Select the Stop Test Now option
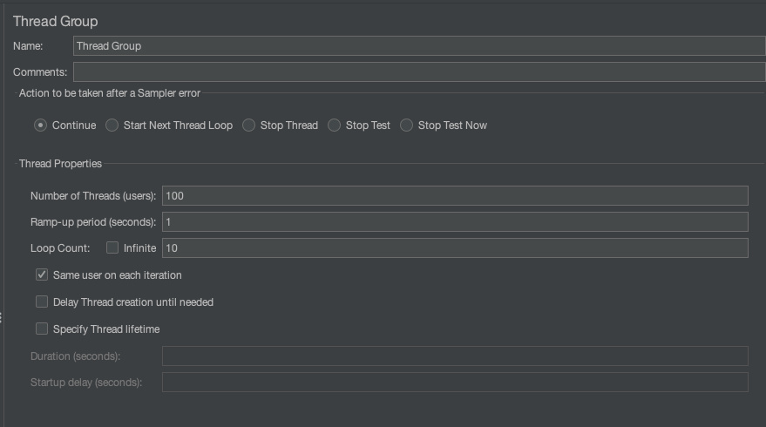The width and height of the screenshot is (766, 427). (x=407, y=125)
